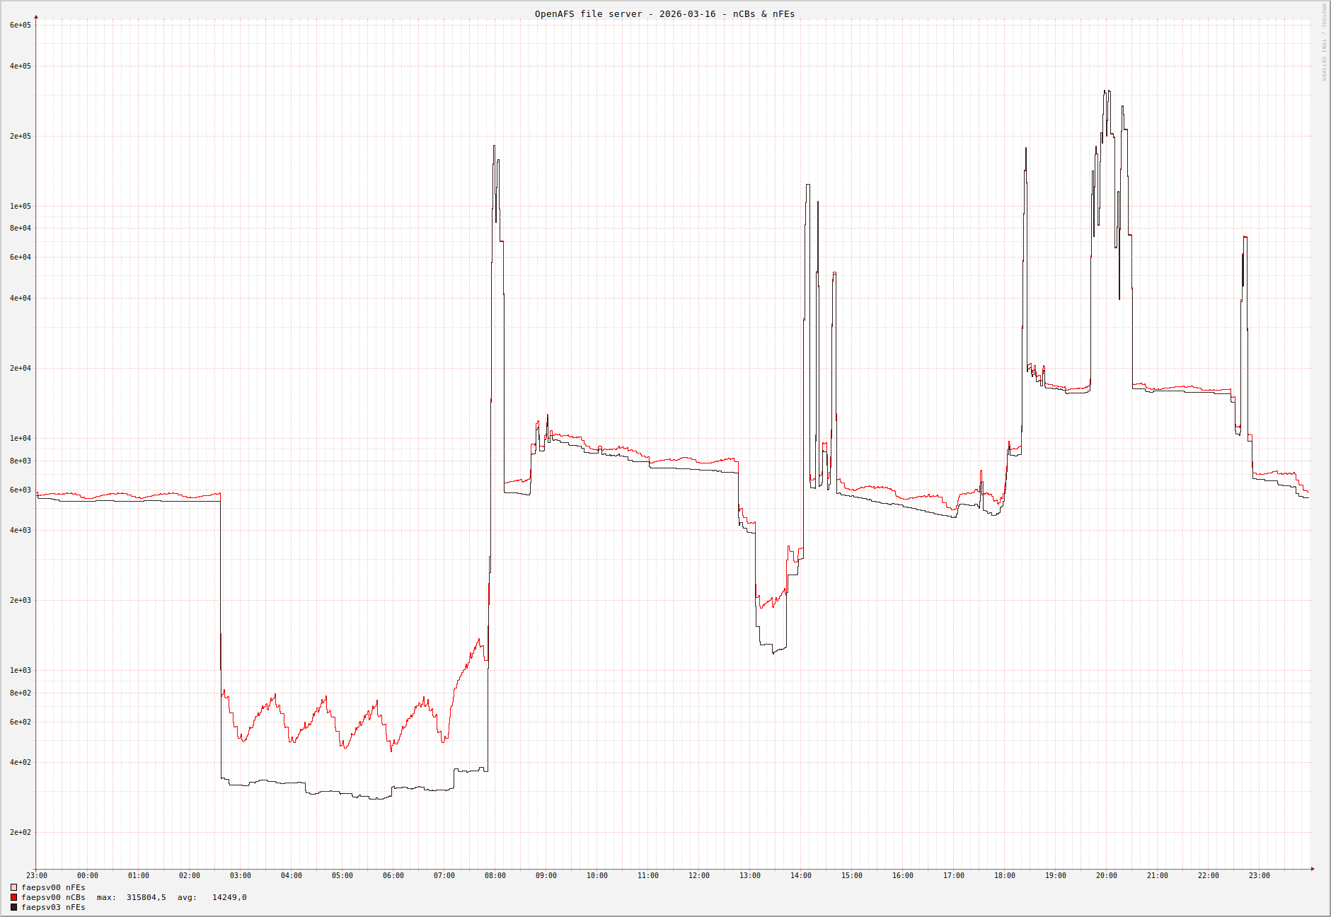
Task: Click the max value 315804,5
Action: [146, 897]
